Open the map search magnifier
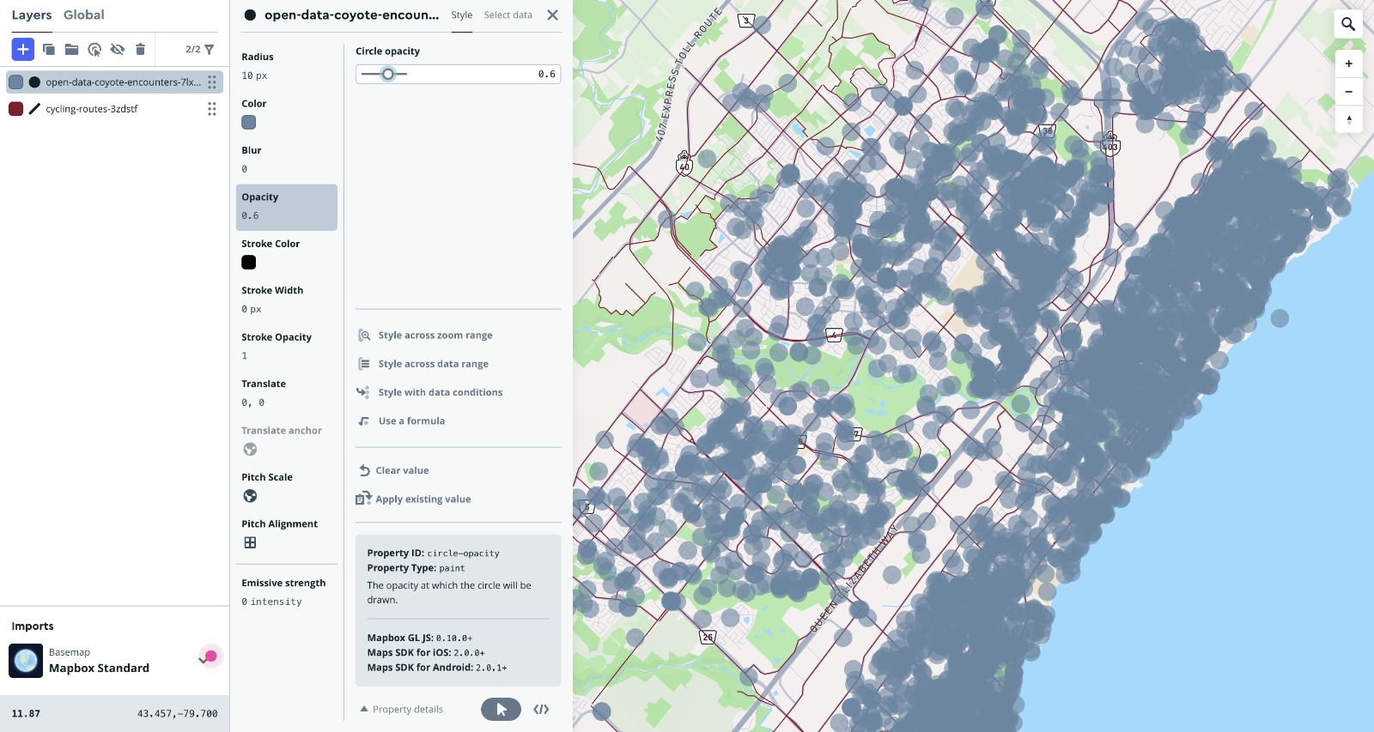Viewport: 1374px width, 732px height. coord(1348,24)
